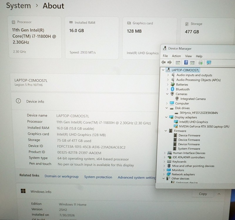
Task: Click the blue Help icon in Device Manager toolbar
Action: [x=186, y=62]
